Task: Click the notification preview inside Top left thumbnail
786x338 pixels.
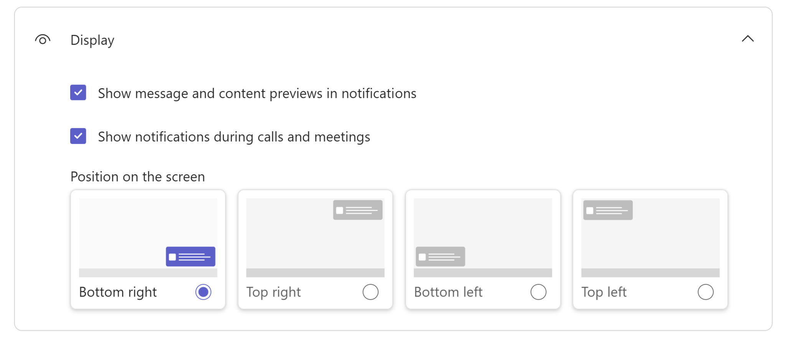Action: pyautogui.click(x=607, y=210)
